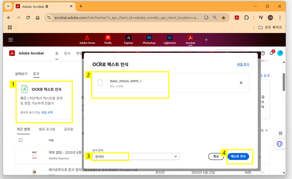Open the Adobe Express app shortcut
This screenshot has width=292, height=179.
pyautogui.click(x=128, y=40)
